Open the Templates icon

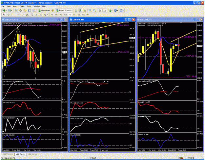[121, 10]
